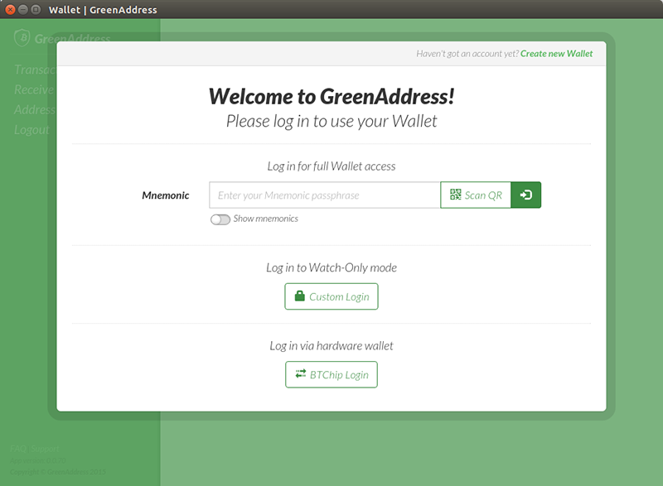Click the Scan QR code icon
The height and width of the screenshot is (486, 663).
(454, 195)
